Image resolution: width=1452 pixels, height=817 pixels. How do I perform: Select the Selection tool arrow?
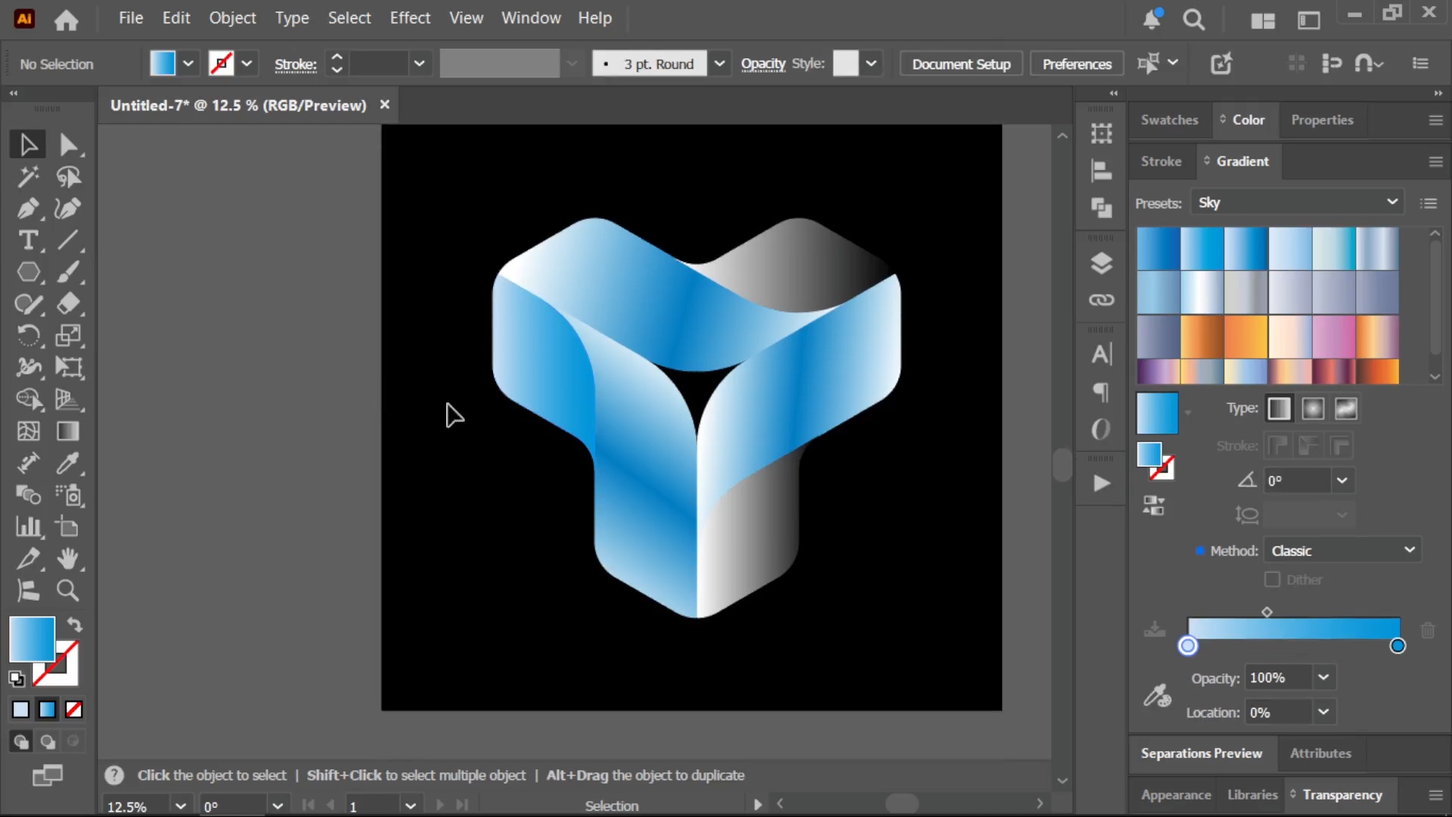coord(28,144)
